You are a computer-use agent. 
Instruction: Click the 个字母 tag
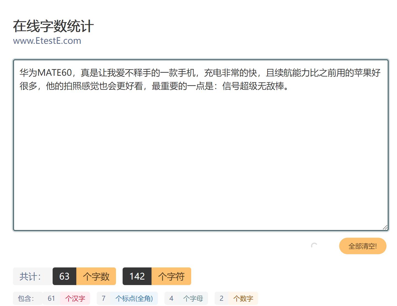[193, 298]
